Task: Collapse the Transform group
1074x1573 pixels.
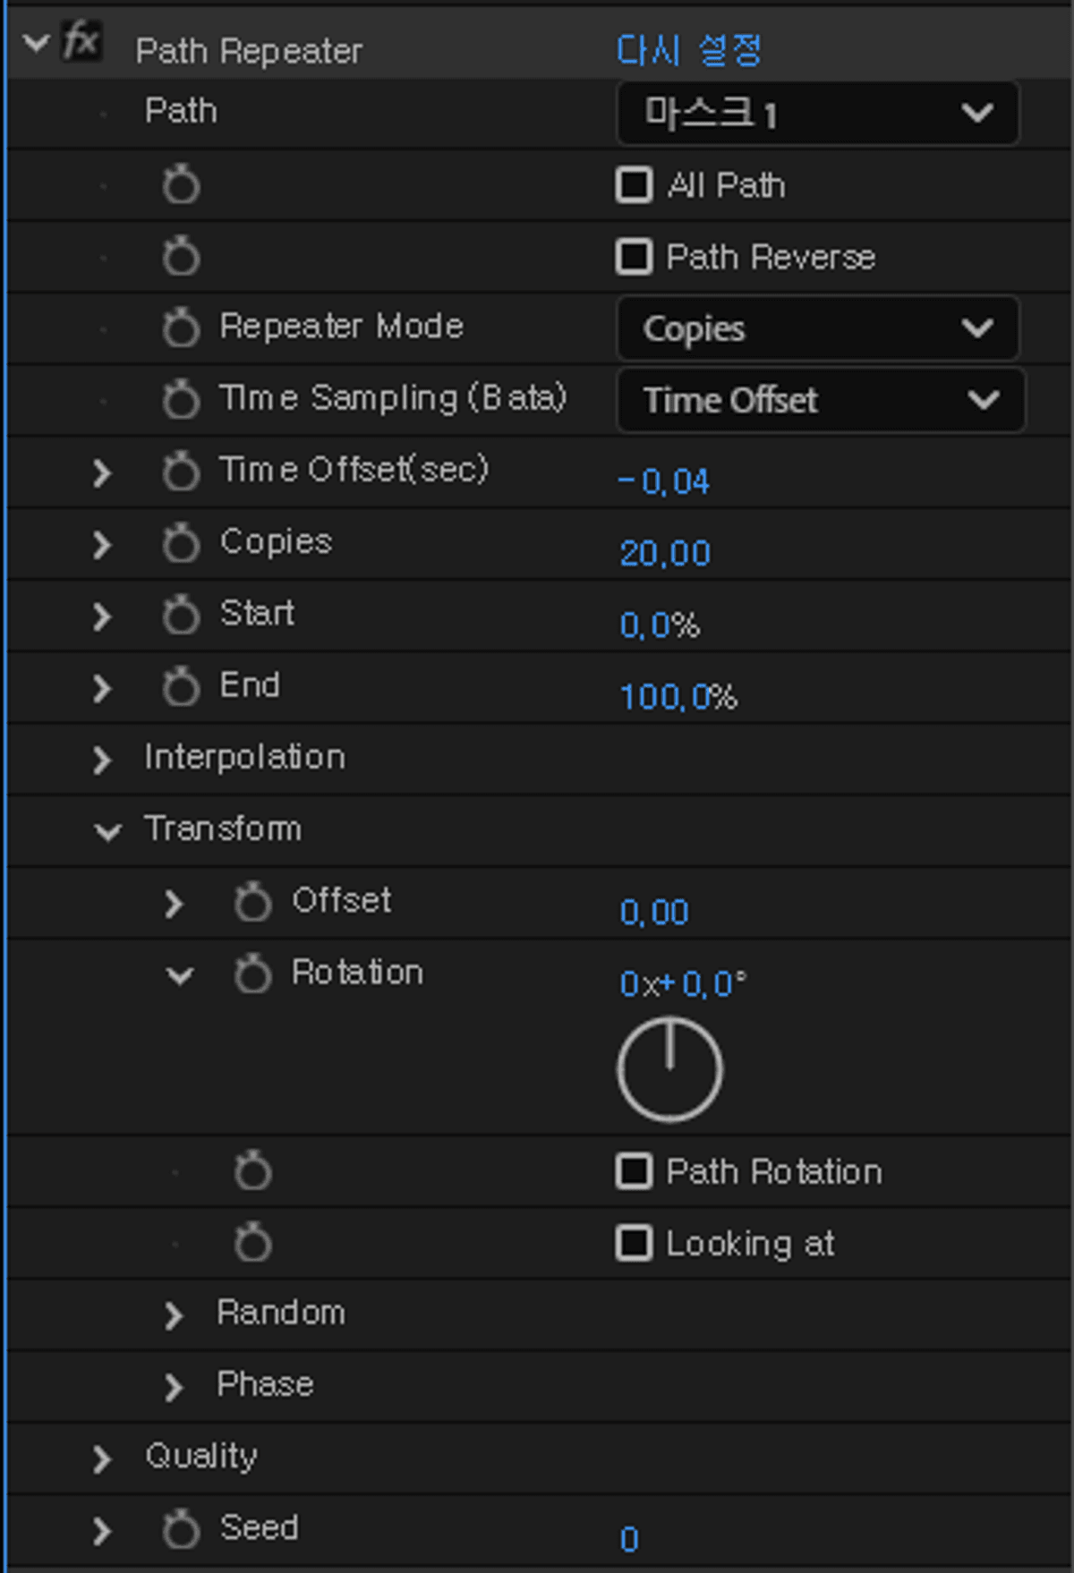Action: pyautogui.click(x=107, y=831)
